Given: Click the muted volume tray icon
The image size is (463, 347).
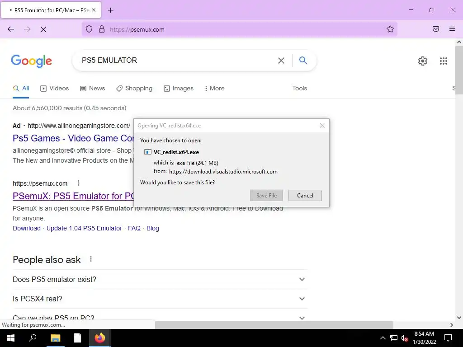Looking at the screenshot, I should (404, 338).
